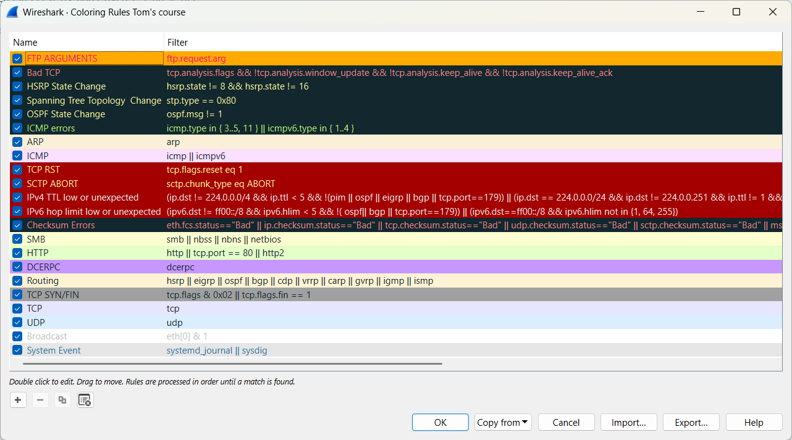Click the duplicate selected rule icon
The width and height of the screenshot is (792, 440).
tap(62, 400)
